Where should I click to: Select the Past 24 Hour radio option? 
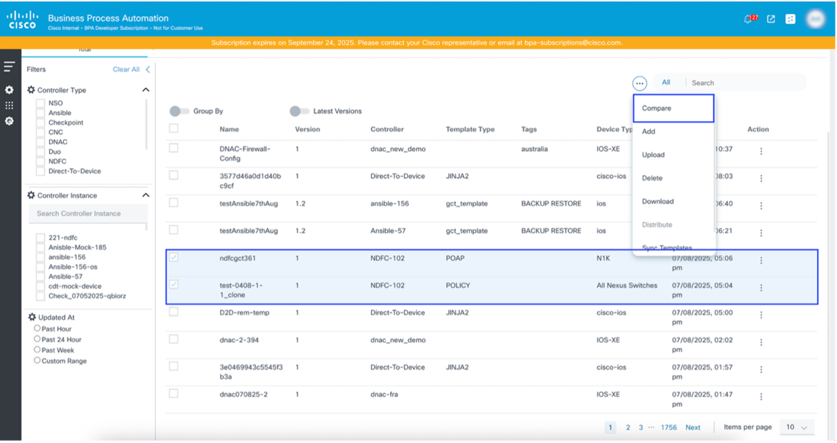37,339
